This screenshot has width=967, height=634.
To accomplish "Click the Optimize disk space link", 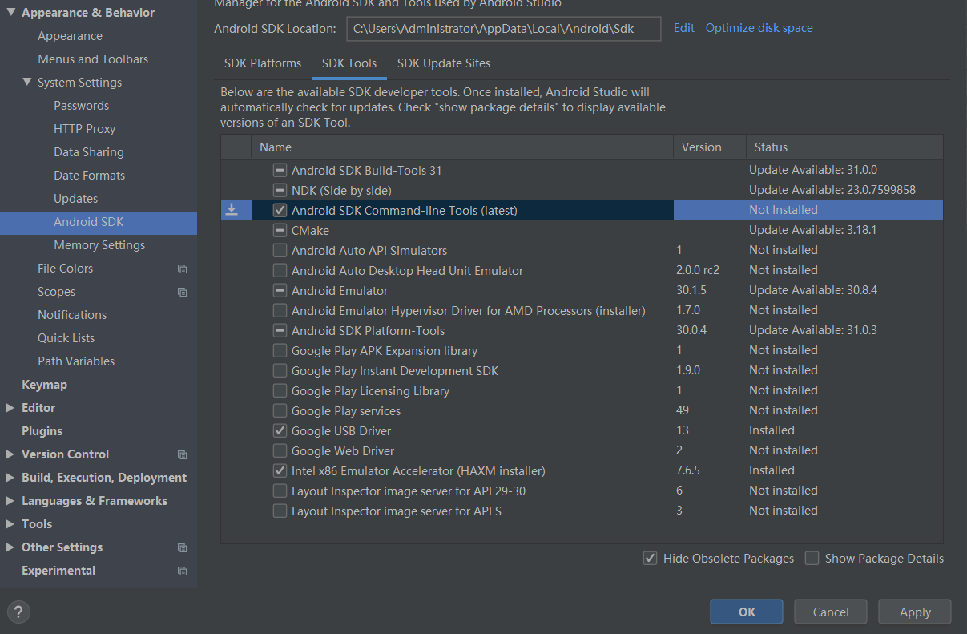I will coord(759,28).
